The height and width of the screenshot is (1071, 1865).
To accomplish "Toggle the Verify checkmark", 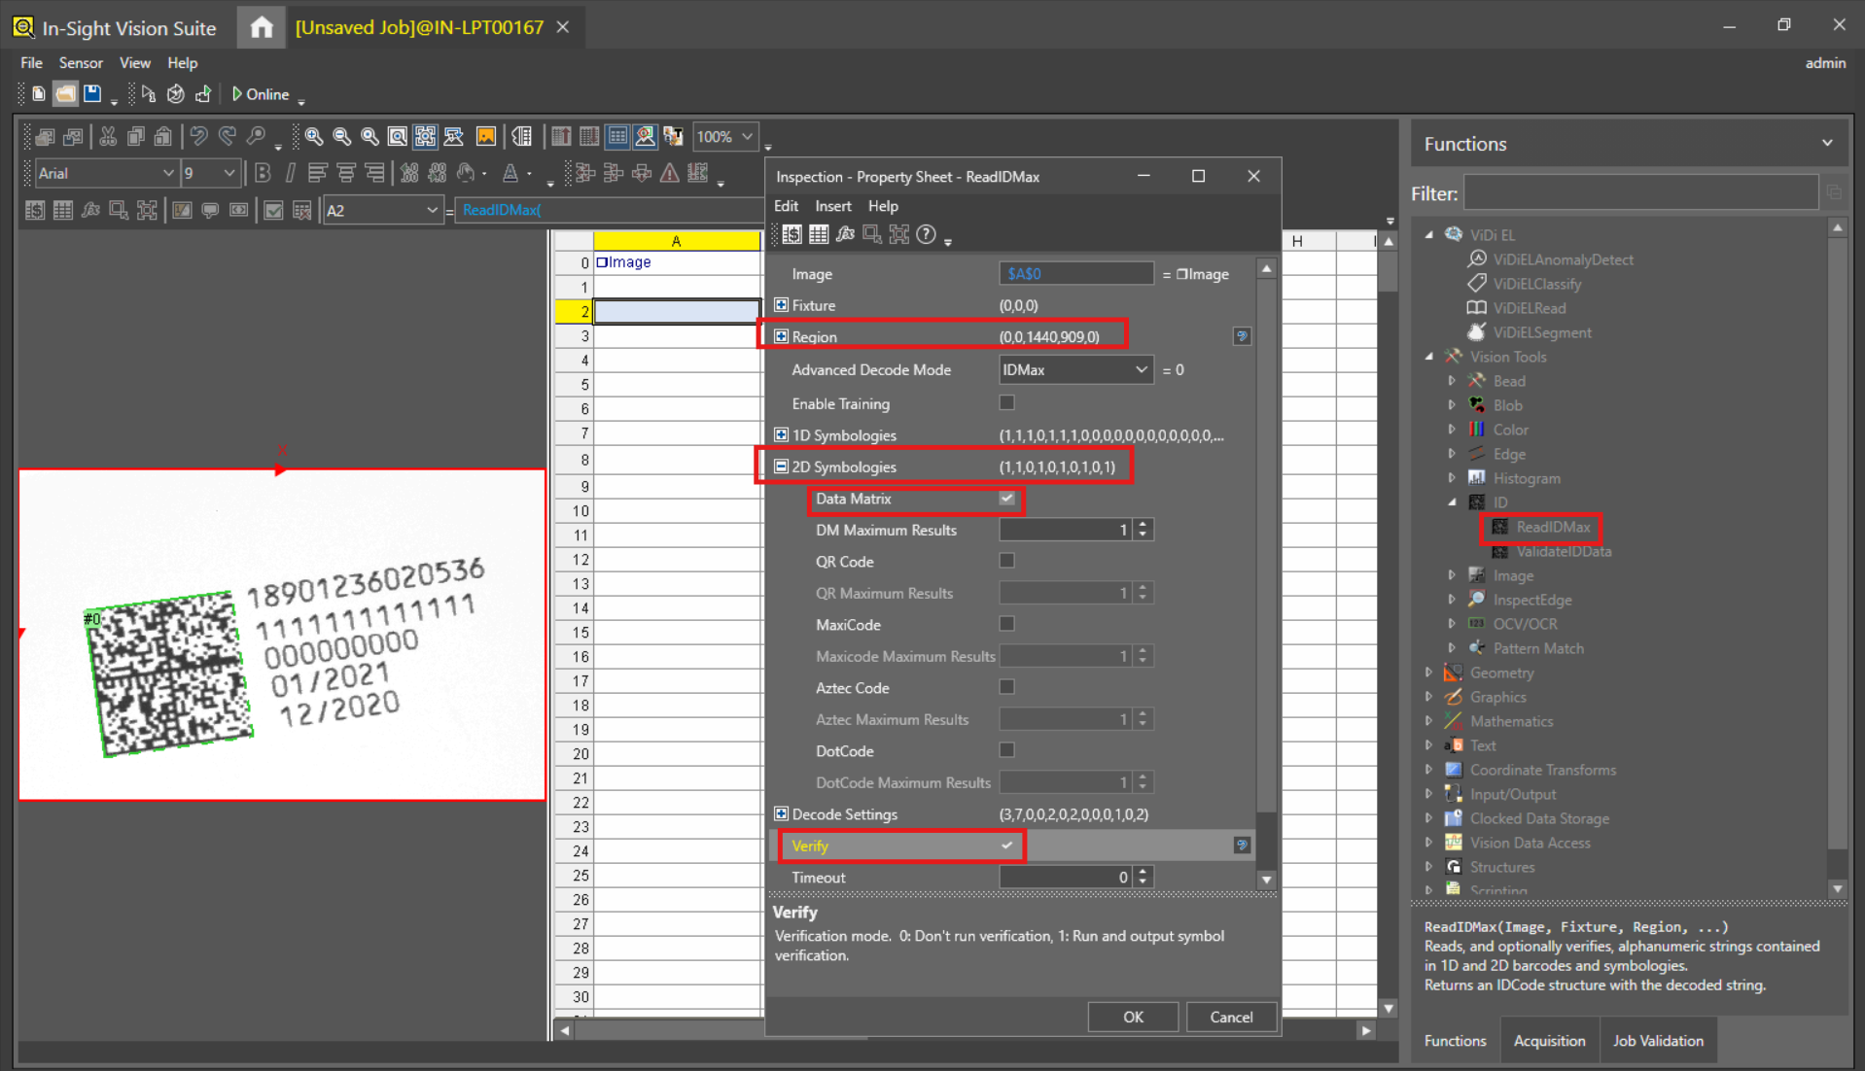I will [x=1006, y=846].
